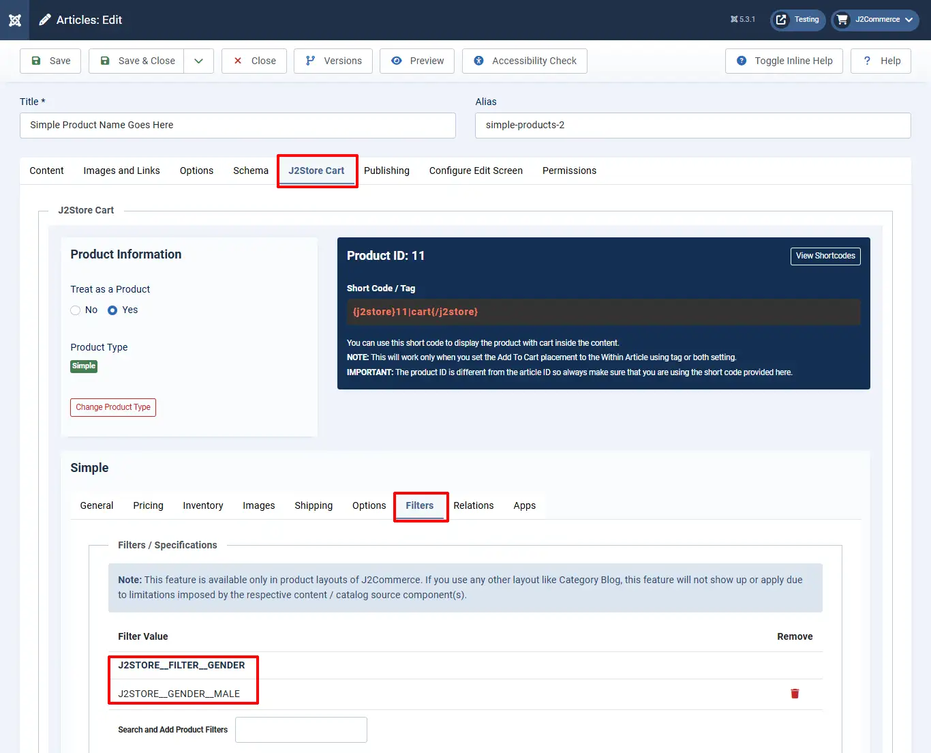
Task: Open Versions history
Action: coord(333,61)
